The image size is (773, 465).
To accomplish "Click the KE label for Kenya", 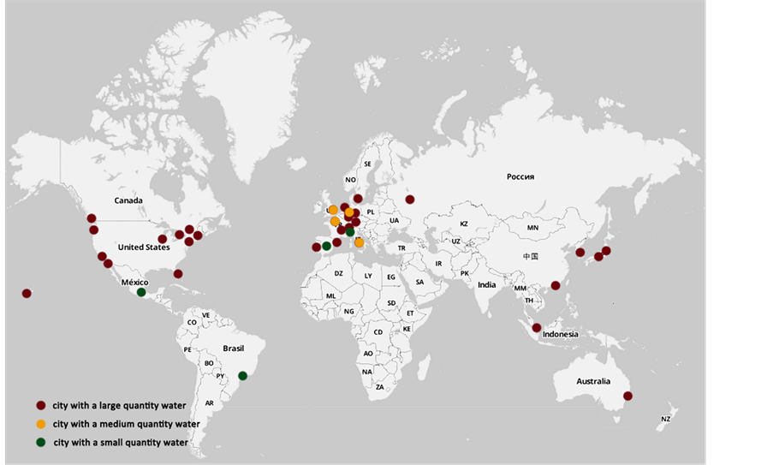I will [407, 329].
